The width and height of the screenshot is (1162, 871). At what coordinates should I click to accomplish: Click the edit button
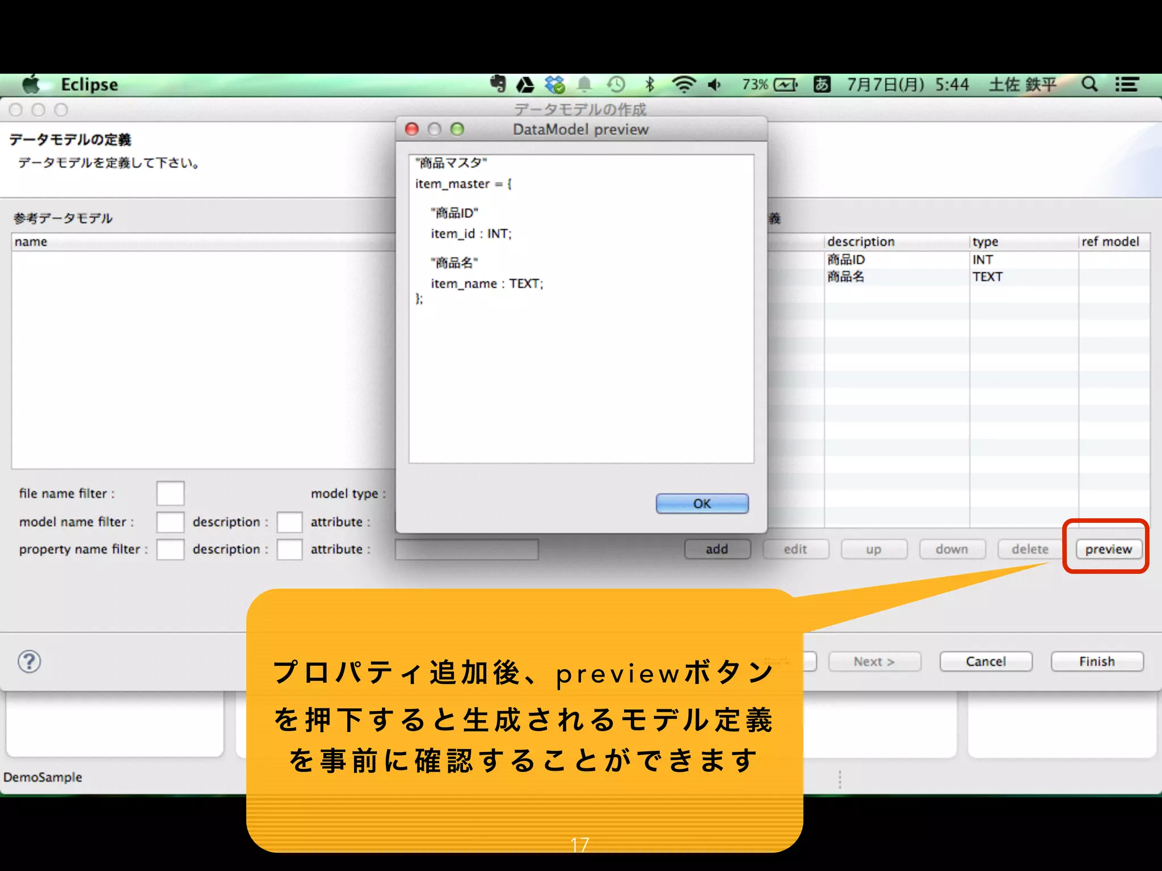coord(795,549)
